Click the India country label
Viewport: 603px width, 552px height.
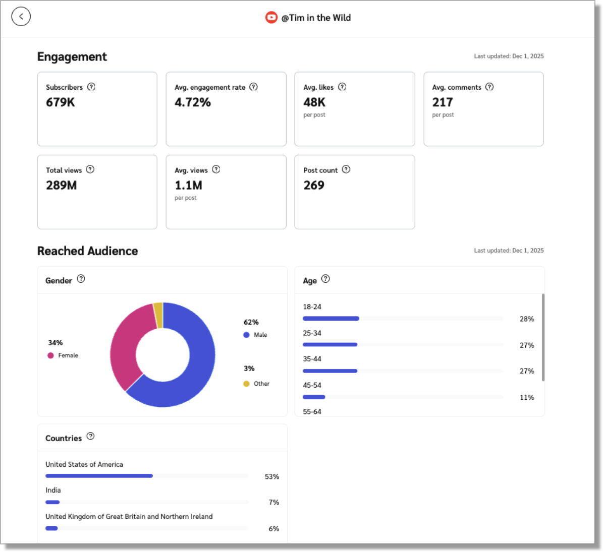[x=53, y=490]
